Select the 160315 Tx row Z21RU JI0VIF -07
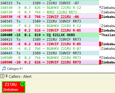This screenshot has width=115, height=93. point(50,3)
